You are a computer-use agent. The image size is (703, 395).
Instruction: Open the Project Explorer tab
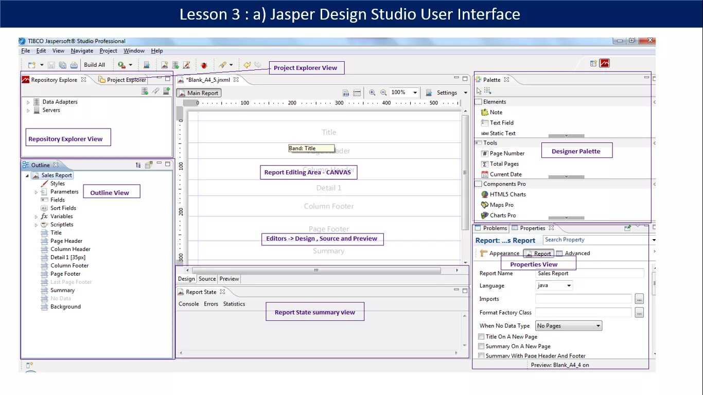click(x=122, y=80)
